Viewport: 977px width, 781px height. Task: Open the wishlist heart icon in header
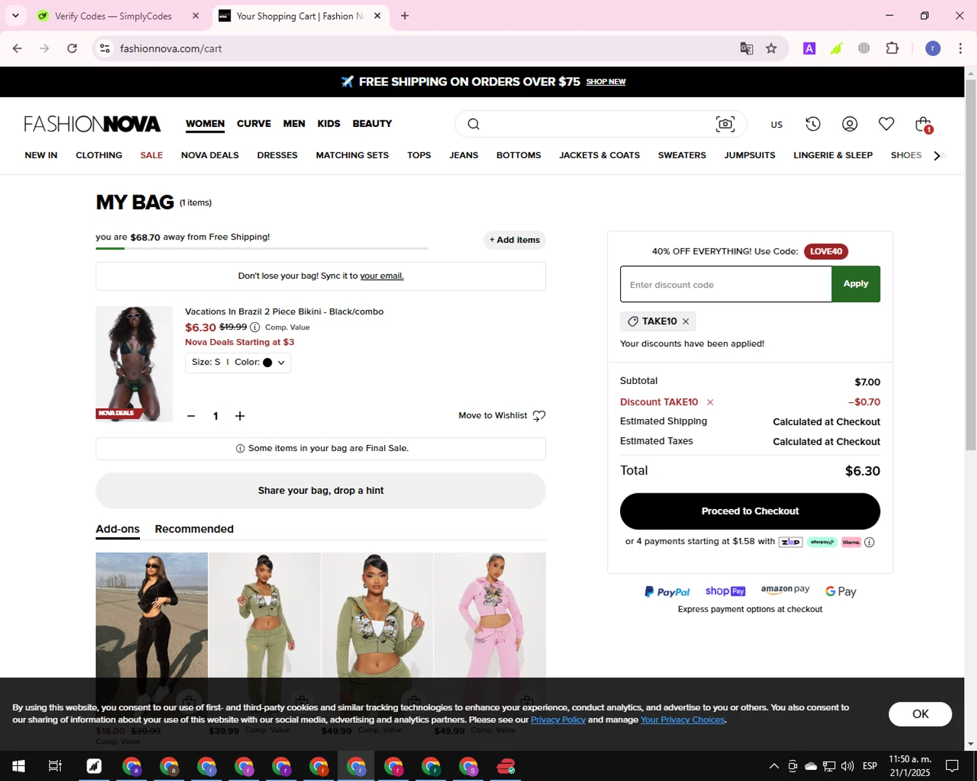(886, 124)
